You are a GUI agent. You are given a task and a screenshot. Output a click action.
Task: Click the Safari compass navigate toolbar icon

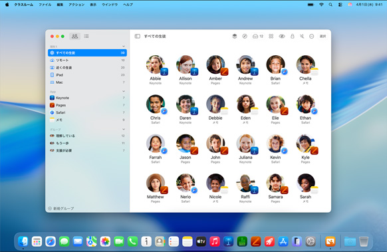tap(245, 37)
